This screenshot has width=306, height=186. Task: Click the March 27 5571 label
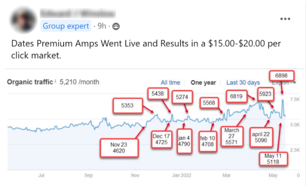click(x=232, y=136)
